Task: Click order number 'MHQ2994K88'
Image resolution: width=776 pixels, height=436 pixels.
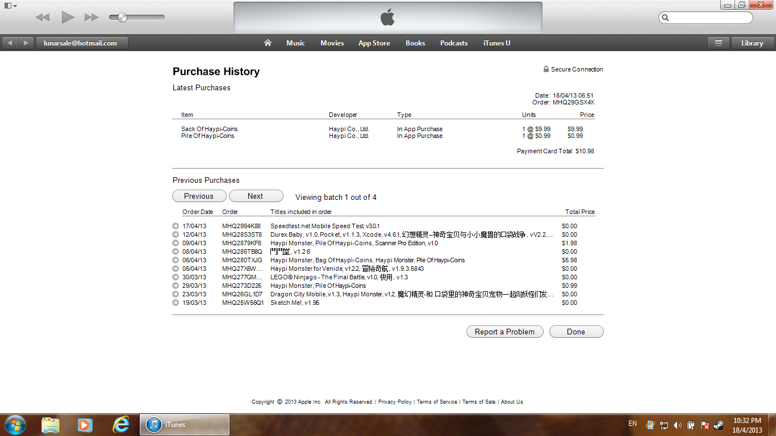Action: point(241,226)
